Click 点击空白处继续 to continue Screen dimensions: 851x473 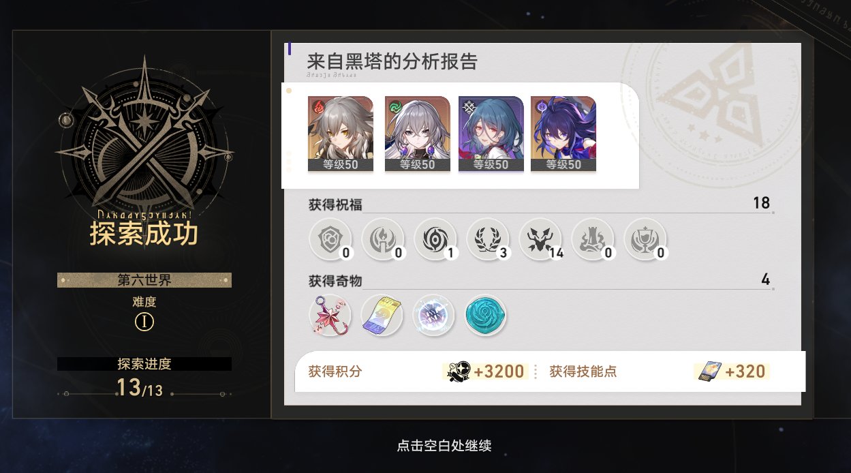tap(444, 446)
